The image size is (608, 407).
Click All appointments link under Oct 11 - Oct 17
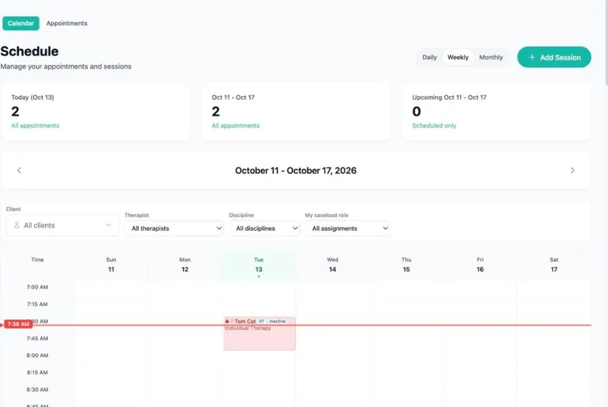click(x=236, y=126)
